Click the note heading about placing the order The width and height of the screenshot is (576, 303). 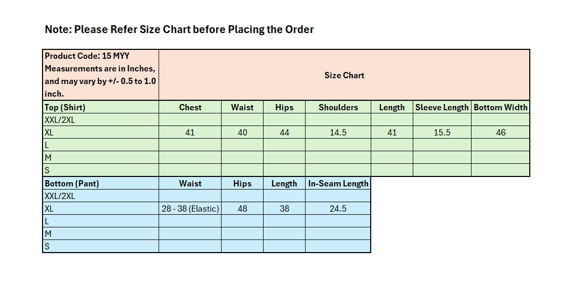click(x=179, y=29)
